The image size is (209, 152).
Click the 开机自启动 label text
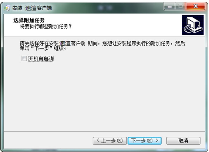41,59
